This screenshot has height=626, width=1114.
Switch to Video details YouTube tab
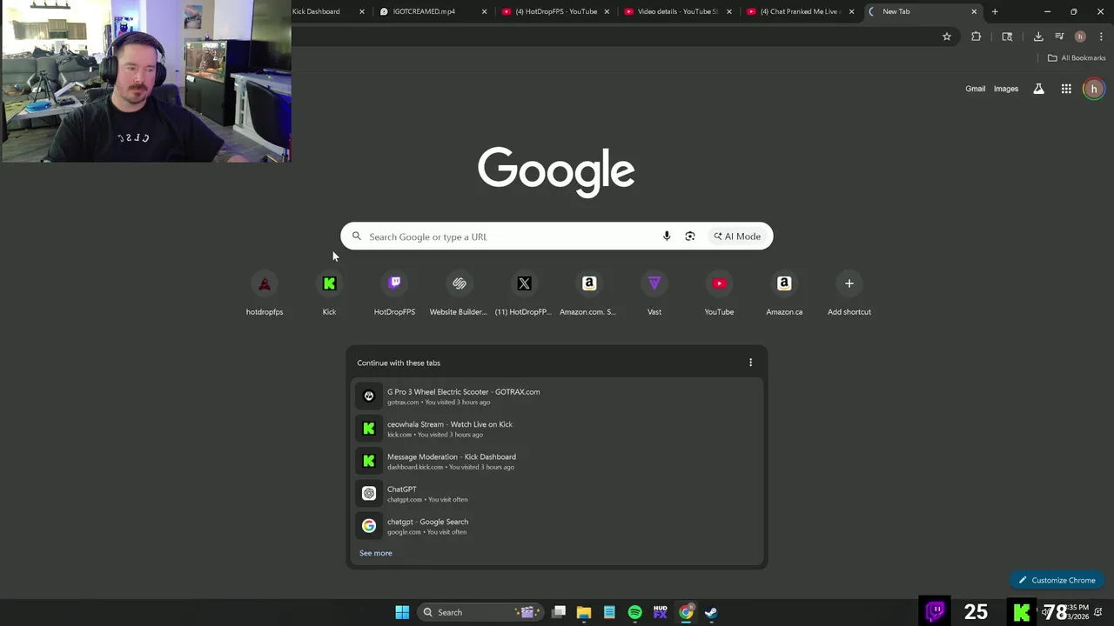678,11
